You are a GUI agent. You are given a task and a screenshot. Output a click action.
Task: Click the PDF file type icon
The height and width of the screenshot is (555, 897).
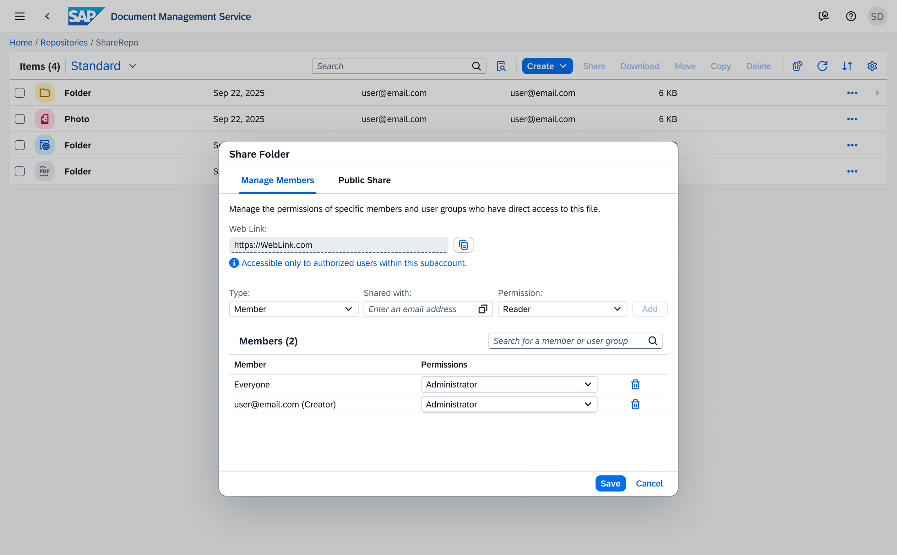(x=45, y=171)
